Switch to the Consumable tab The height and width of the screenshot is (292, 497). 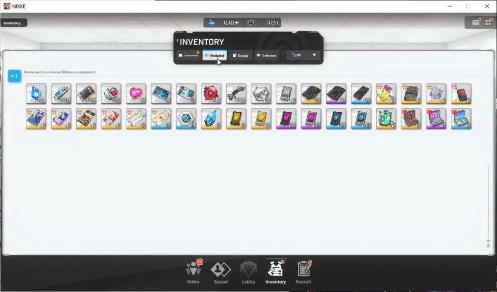pyautogui.click(x=188, y=56)
